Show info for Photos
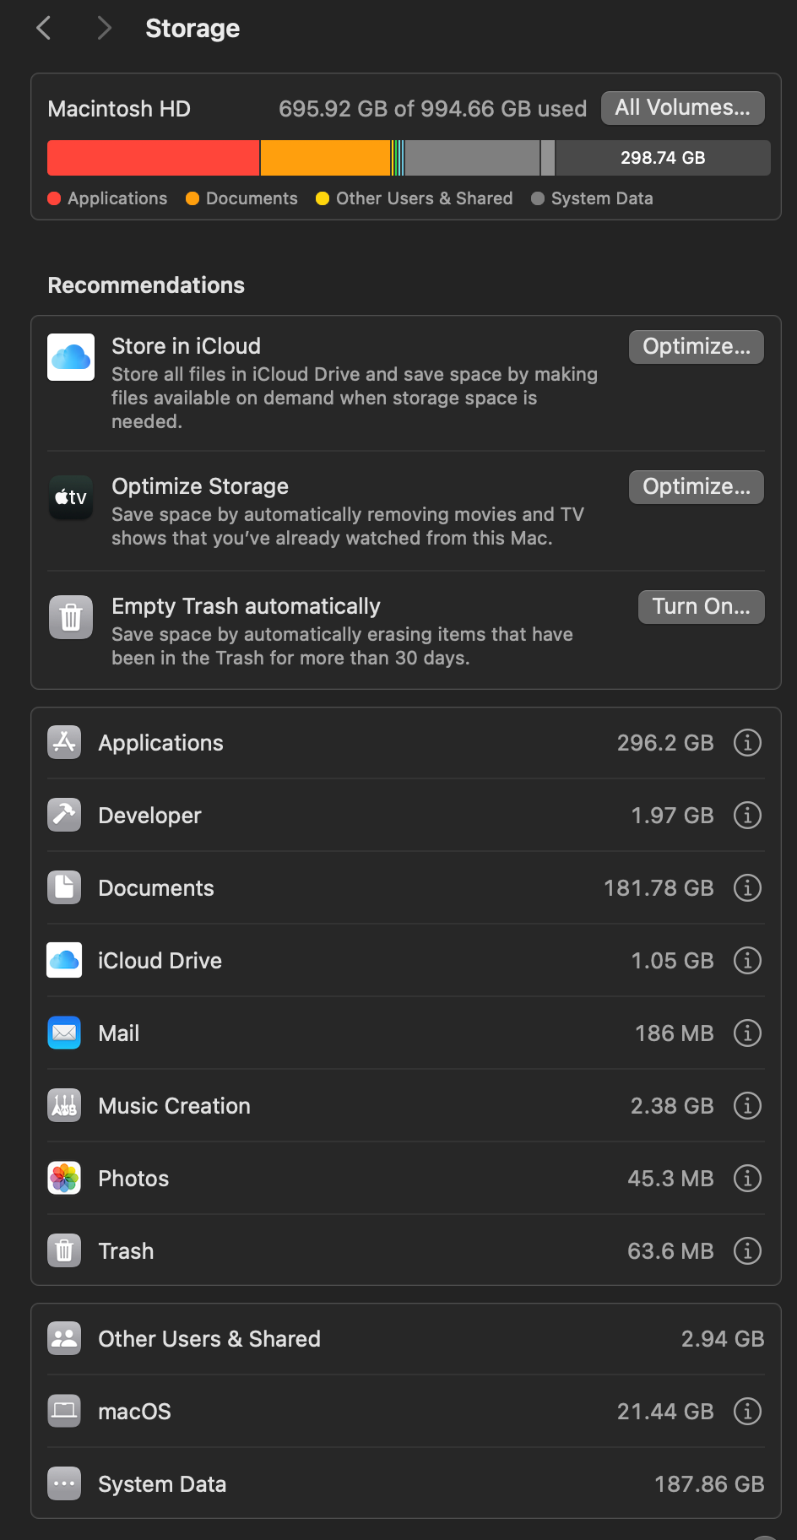 (747, 1178)
